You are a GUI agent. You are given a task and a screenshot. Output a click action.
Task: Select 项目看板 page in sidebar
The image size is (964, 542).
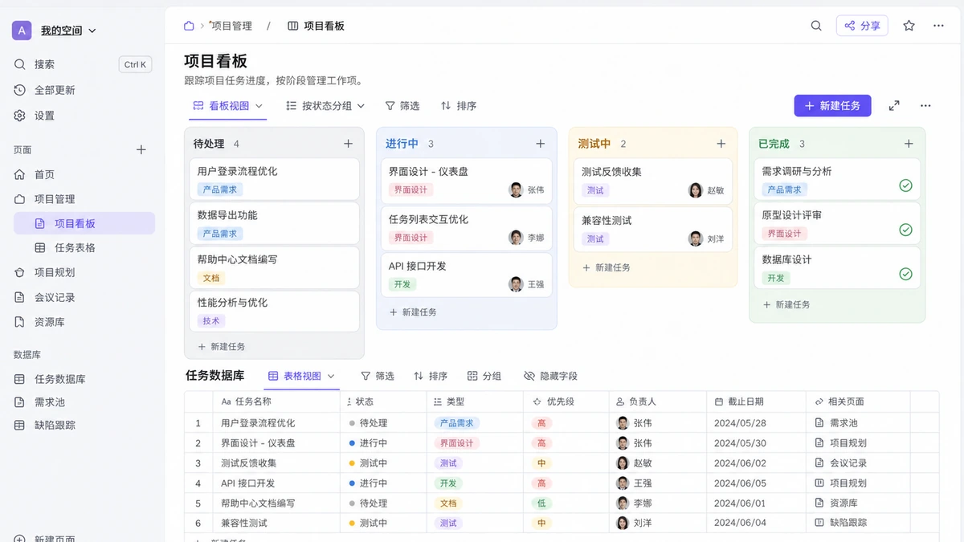pyautogui.click(x=84, y=223)
